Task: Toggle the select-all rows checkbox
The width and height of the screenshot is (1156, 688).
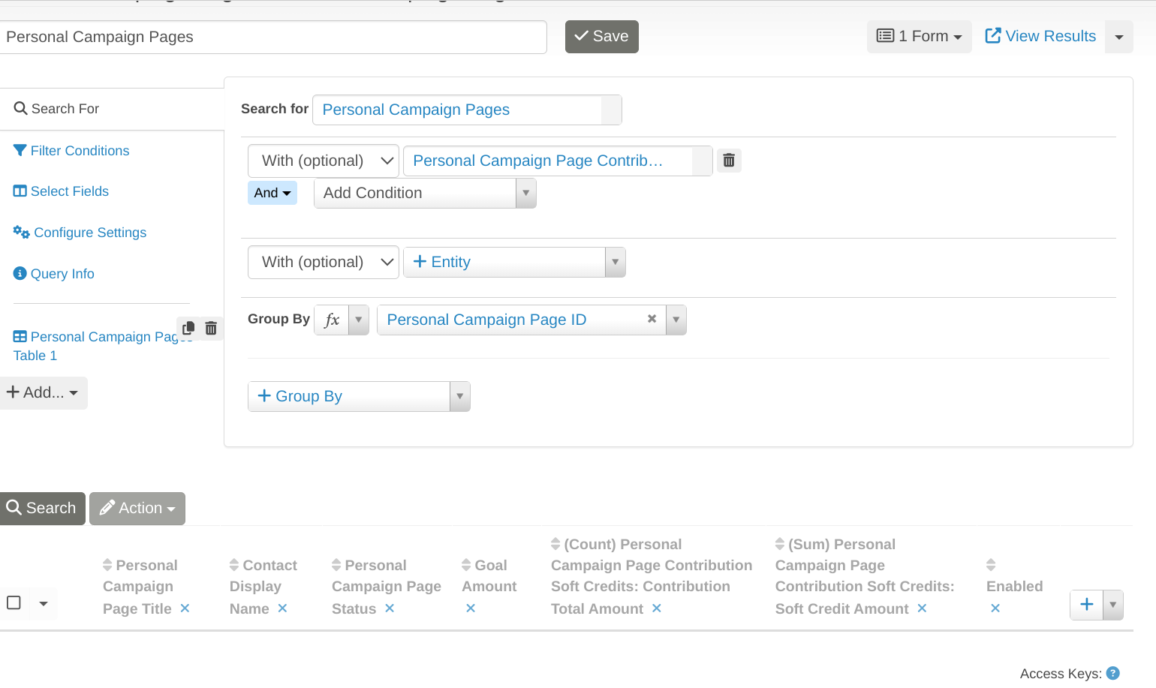Action: [x=14, y=602]
